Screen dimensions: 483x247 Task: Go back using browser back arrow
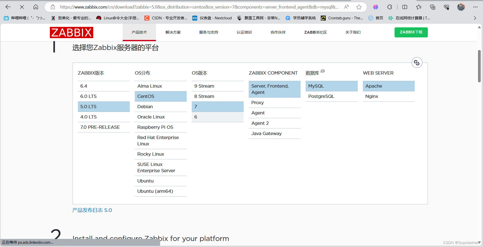click(x=8, y=7)
